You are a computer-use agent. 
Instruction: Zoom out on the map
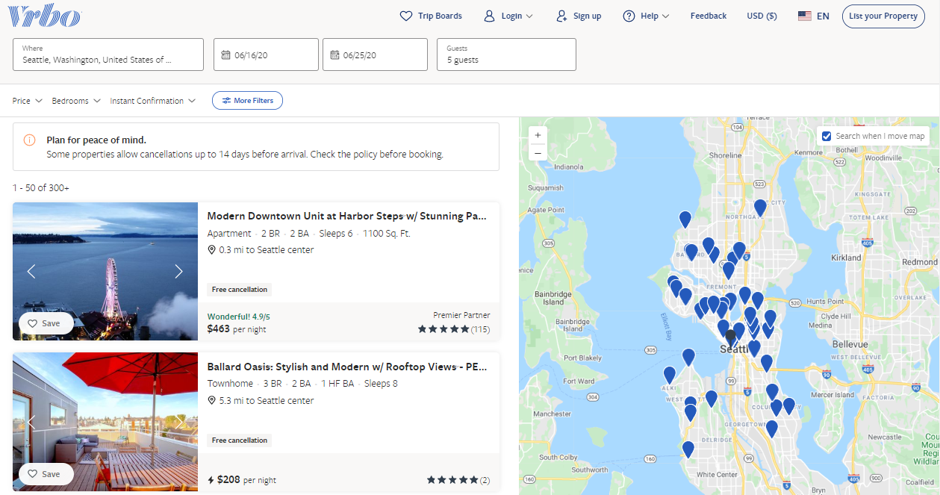click(x=538, y=153)
